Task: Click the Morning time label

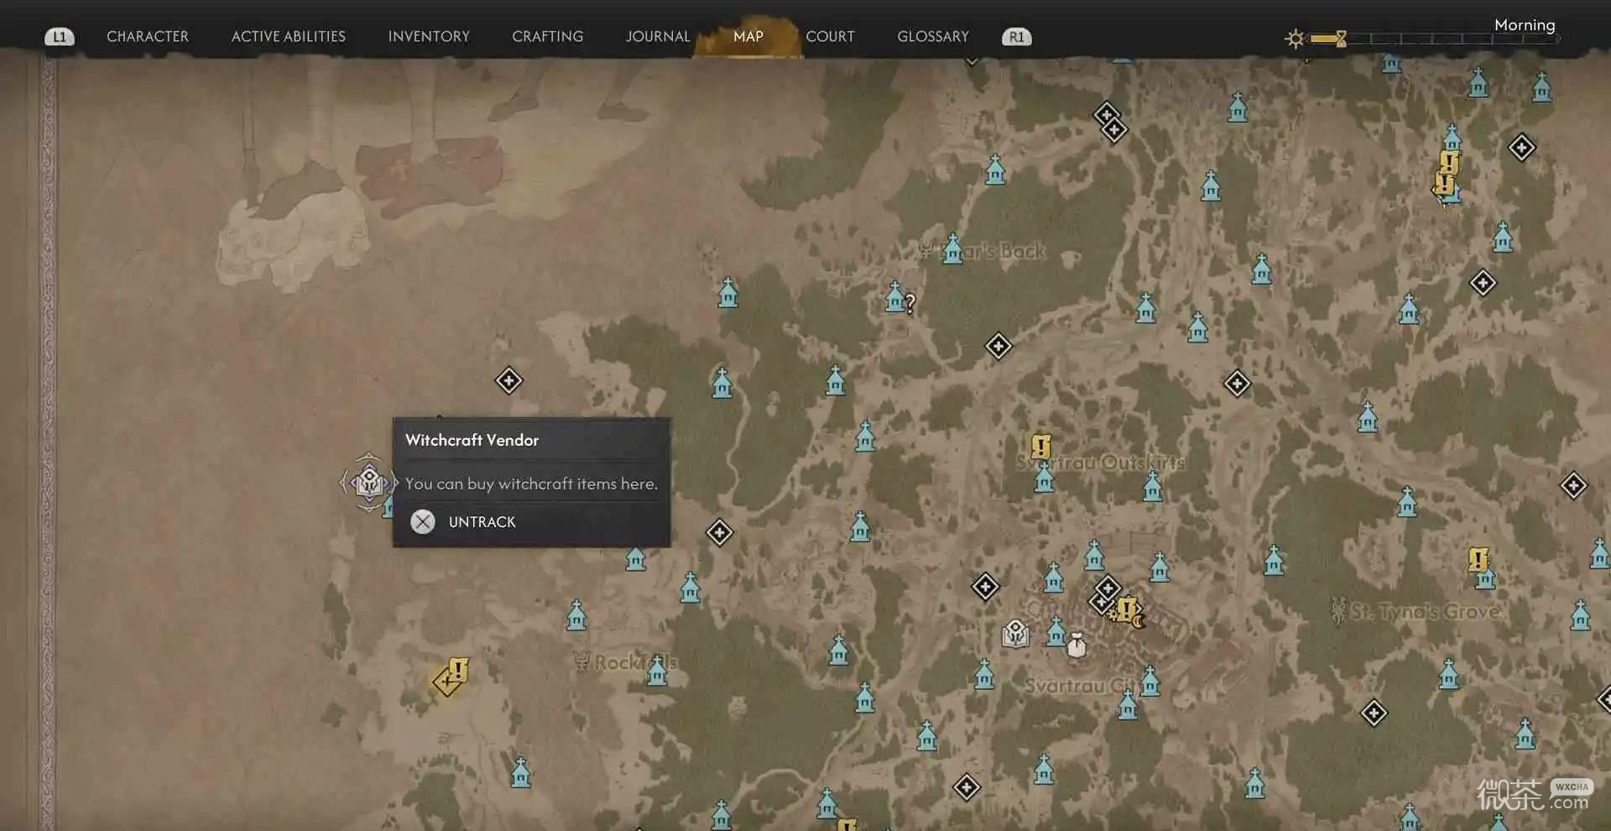Action: pyautogui.click(x=1525, y=24)
